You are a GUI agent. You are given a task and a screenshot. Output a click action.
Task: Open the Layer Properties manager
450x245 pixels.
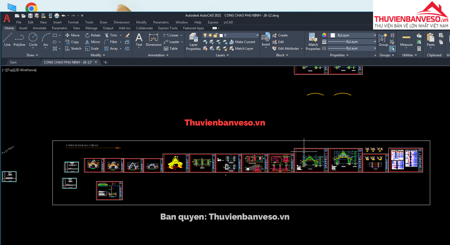click(x=193, y=41)
